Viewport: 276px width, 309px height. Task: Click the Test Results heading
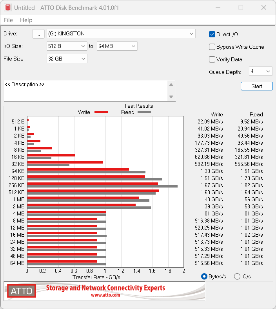pos(138,106)
